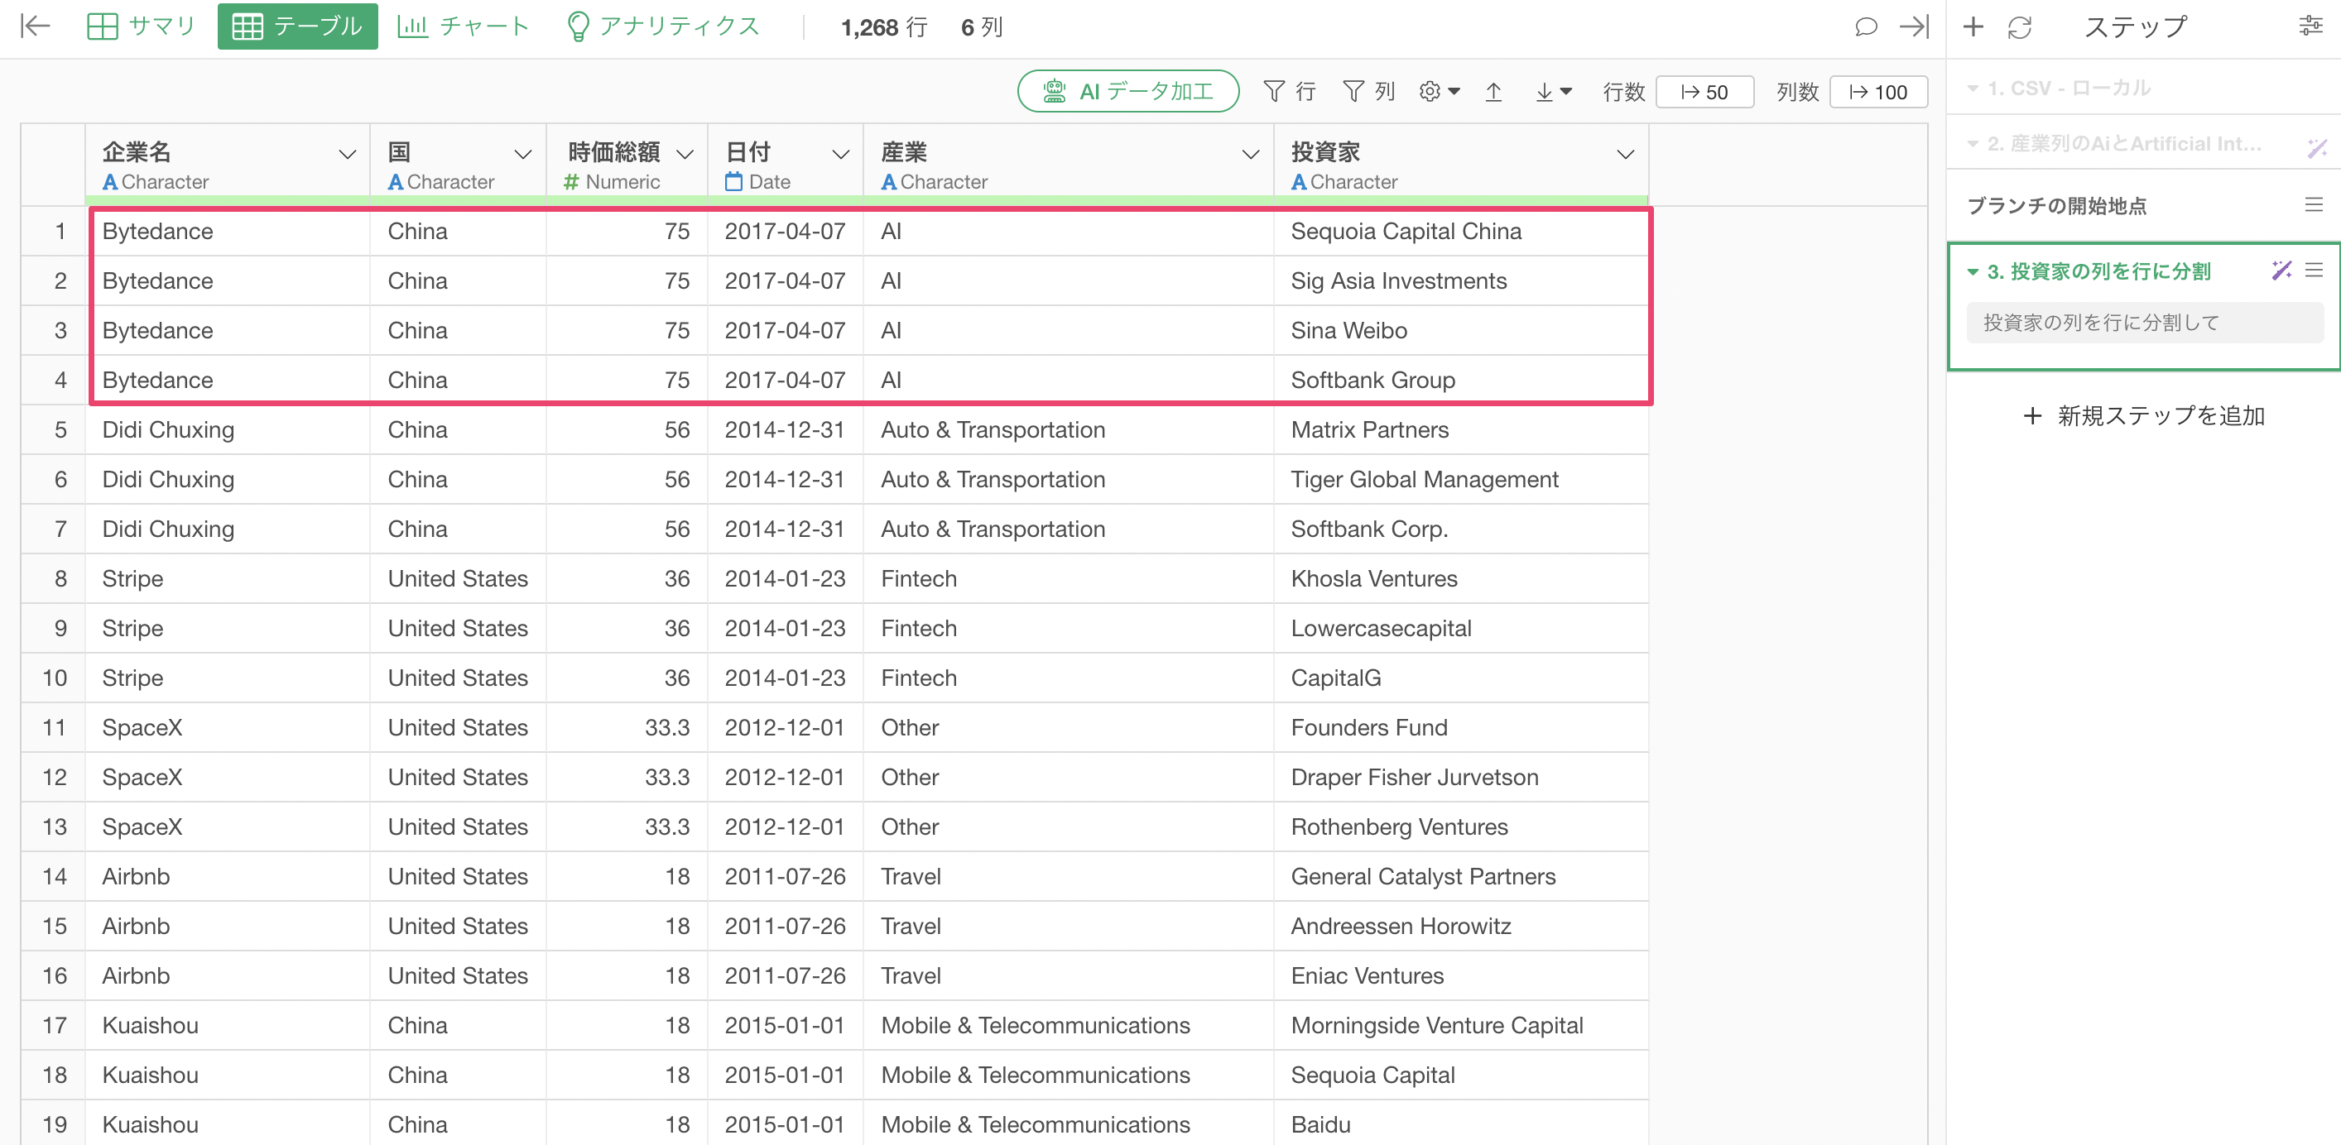Open the download arrow dropdown
Viewport: 2341px width, 1145px height.
pos(1553,92)
